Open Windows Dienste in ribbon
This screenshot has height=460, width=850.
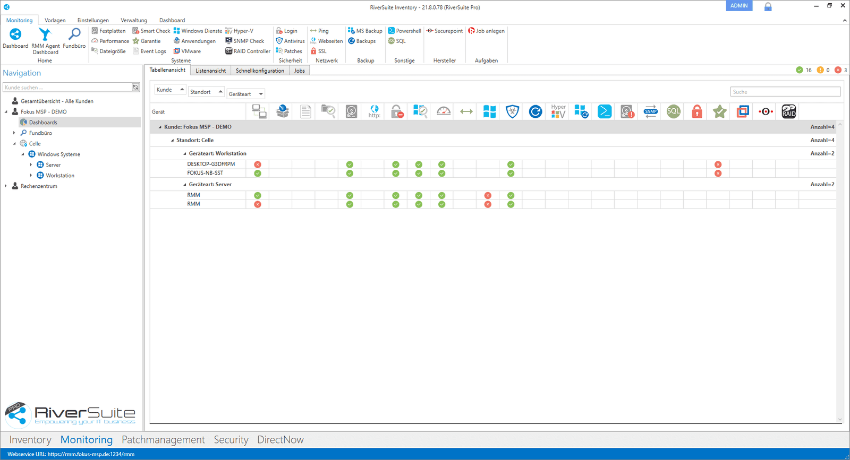click(x=198, y=31)
